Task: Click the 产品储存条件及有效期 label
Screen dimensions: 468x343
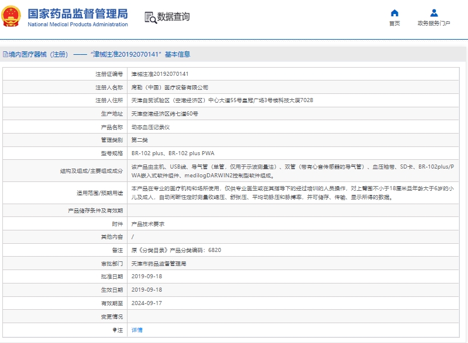Action: coord(95,211)
